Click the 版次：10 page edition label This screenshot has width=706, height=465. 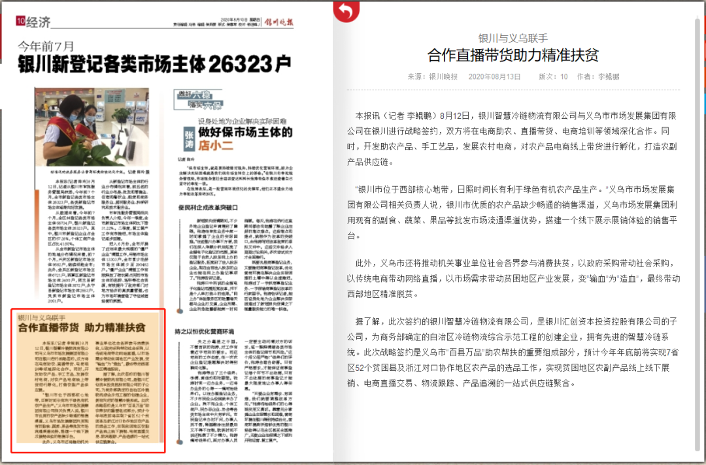pyautogui.click(x=553, y=76)
